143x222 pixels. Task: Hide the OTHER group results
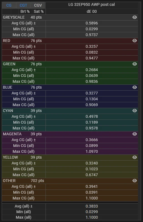click(x=134, y=181)
